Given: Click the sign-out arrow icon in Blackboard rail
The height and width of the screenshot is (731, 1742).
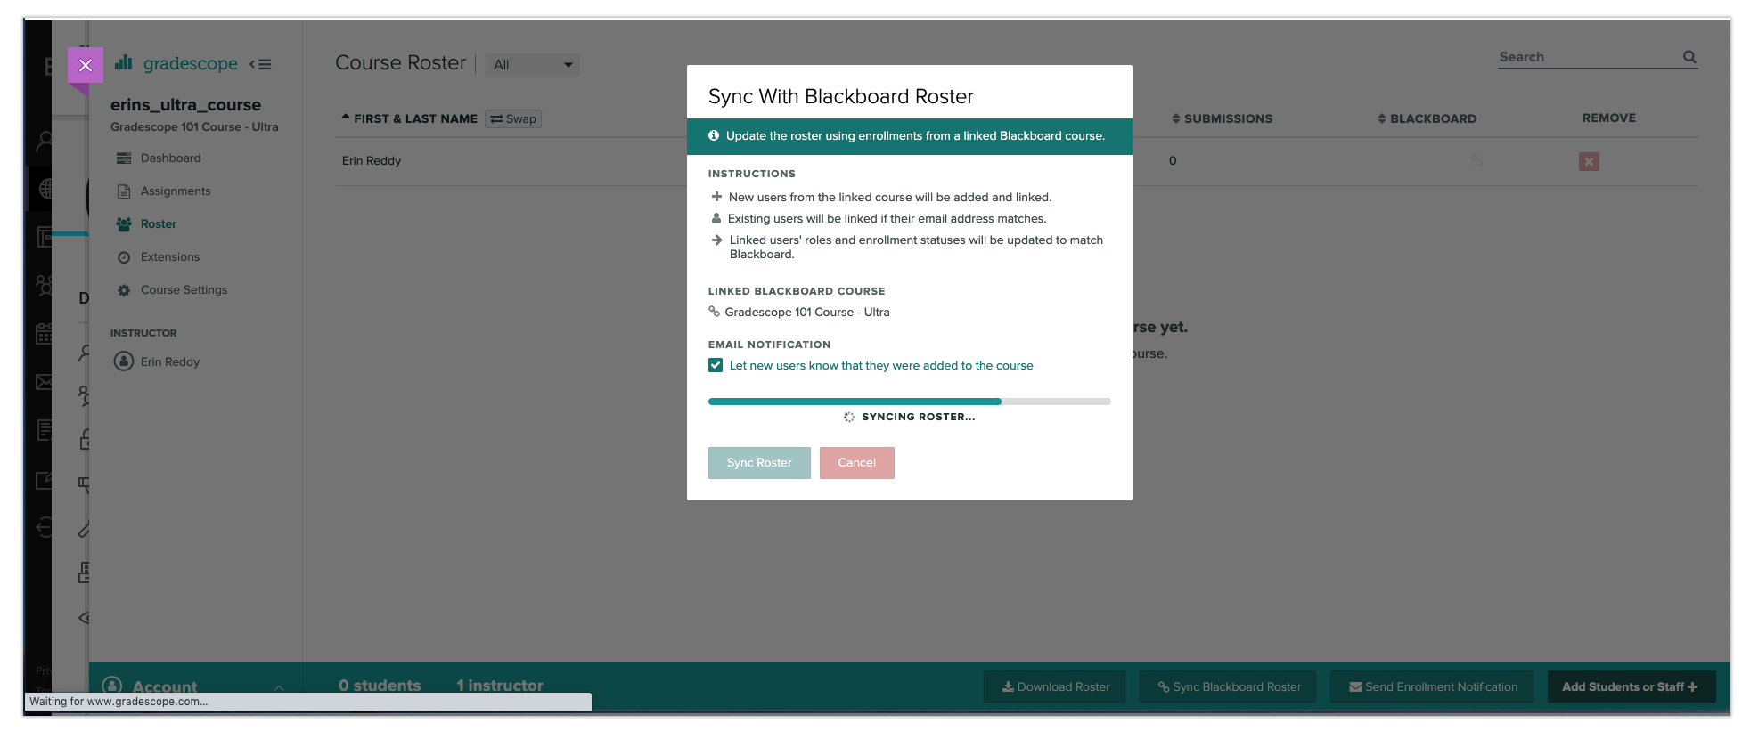Looking at the screenshot, I should pyautogui.click(x=44, y=527).
